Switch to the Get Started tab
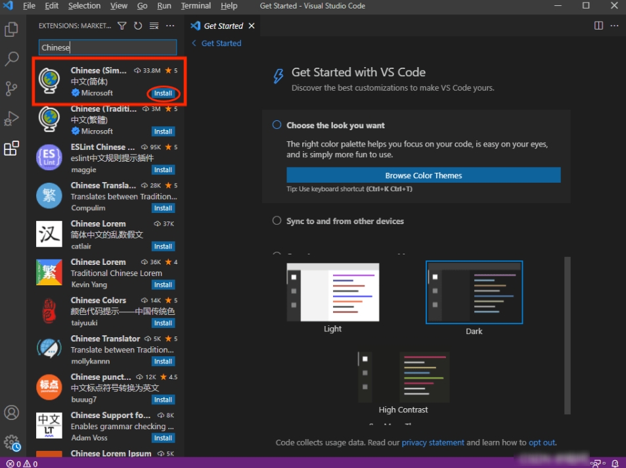This screenshot has width=626, height=468. 223,26
